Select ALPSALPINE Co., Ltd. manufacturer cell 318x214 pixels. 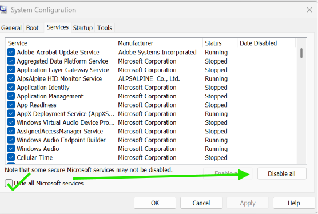[x=149, y=78]
